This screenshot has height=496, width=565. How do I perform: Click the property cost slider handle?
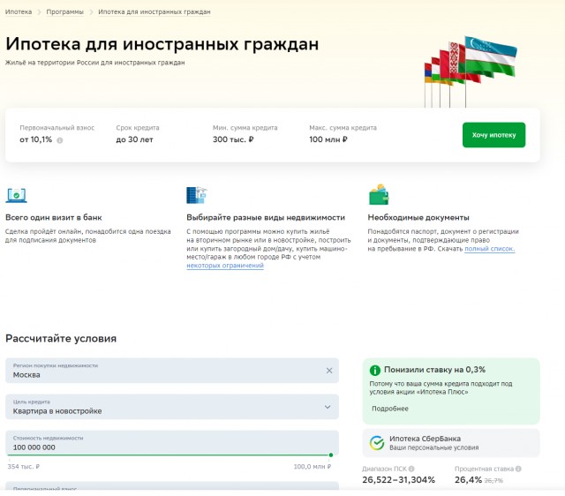click(x=331, y=455)
